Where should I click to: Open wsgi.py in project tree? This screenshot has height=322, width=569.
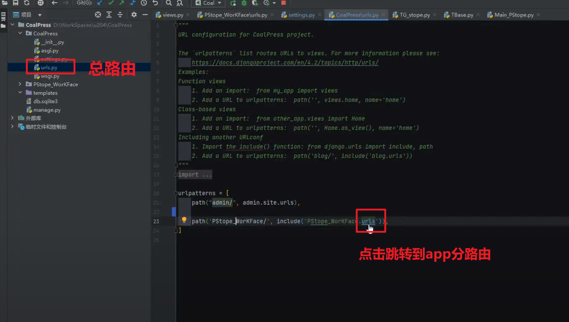click(x=47, y=76)
